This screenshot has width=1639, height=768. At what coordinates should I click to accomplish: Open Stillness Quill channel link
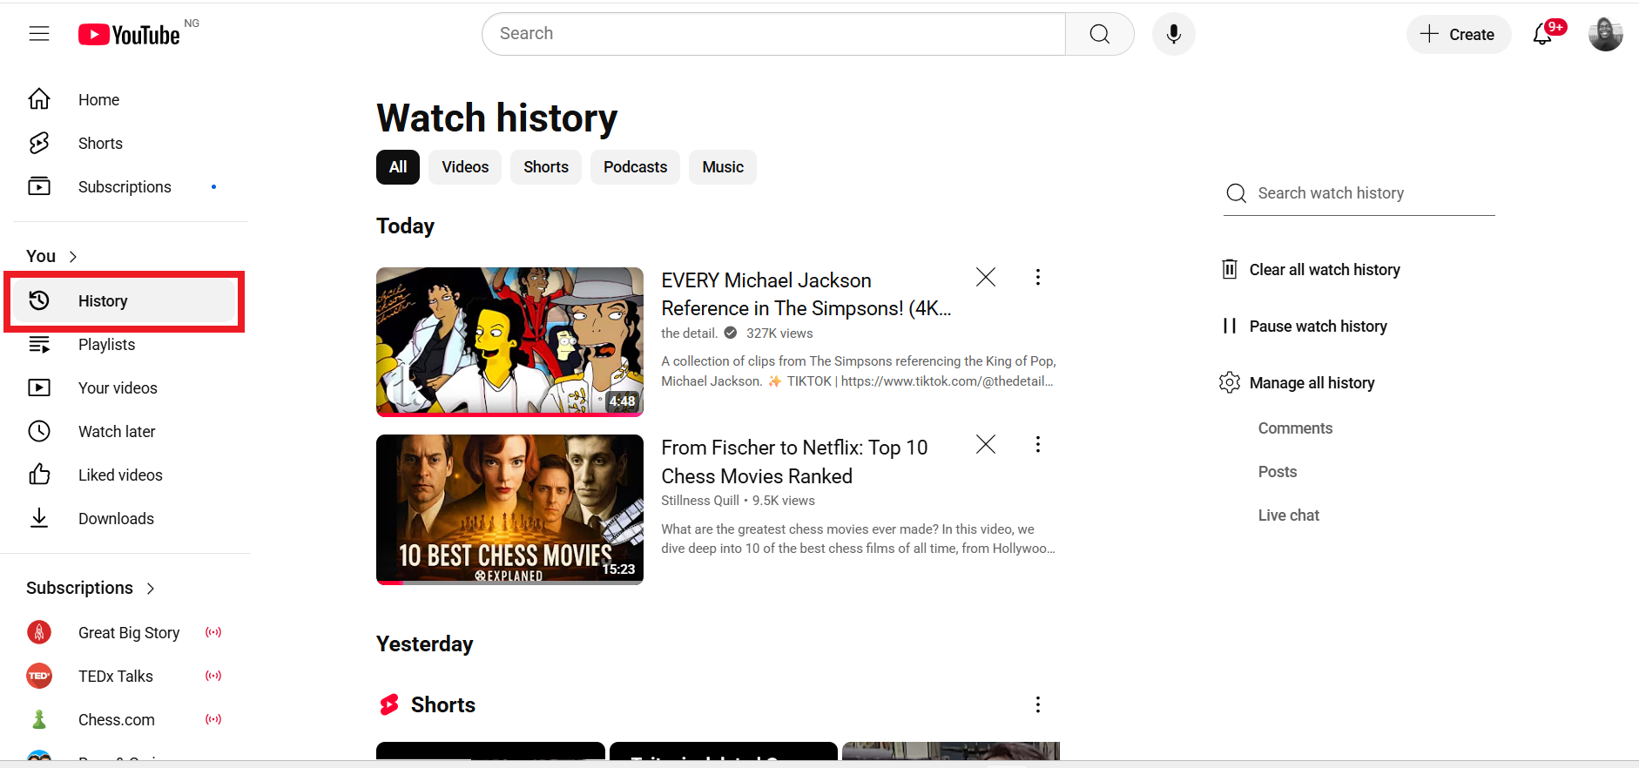point(700,501)
